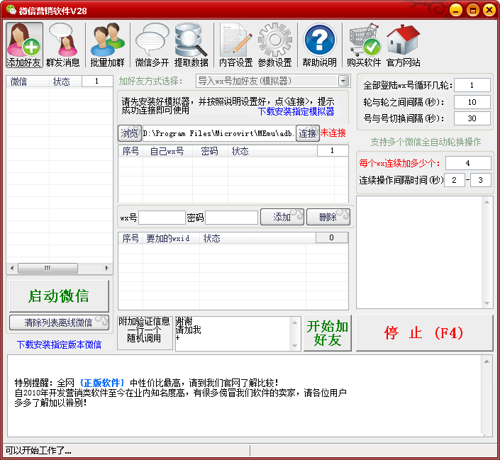Image resolution: width=500 pixels, height=460 pixels.
Task: Focus the wx号 input field
Action: coord(162,218)
